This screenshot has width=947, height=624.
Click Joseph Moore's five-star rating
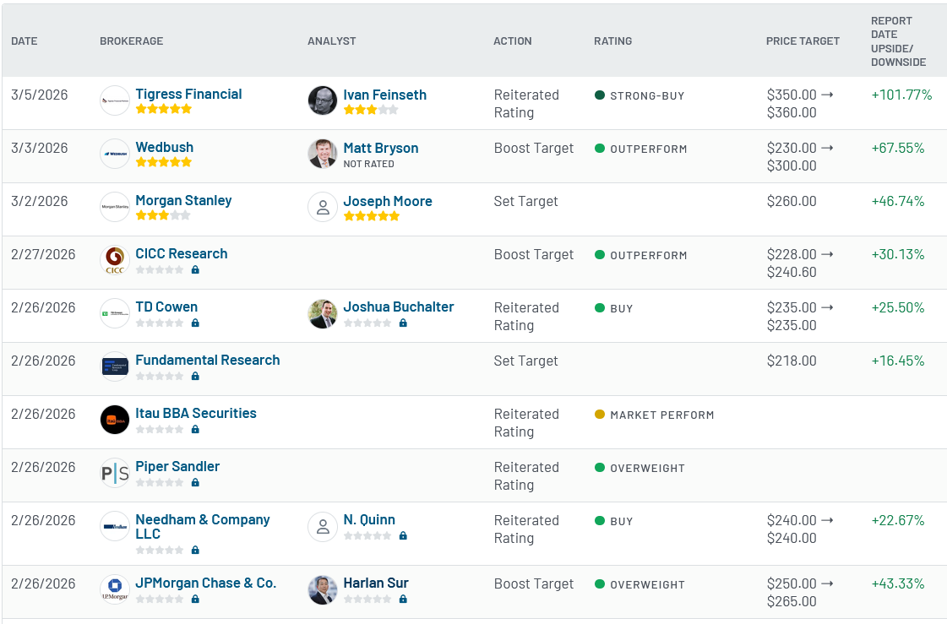pos(372,216)
